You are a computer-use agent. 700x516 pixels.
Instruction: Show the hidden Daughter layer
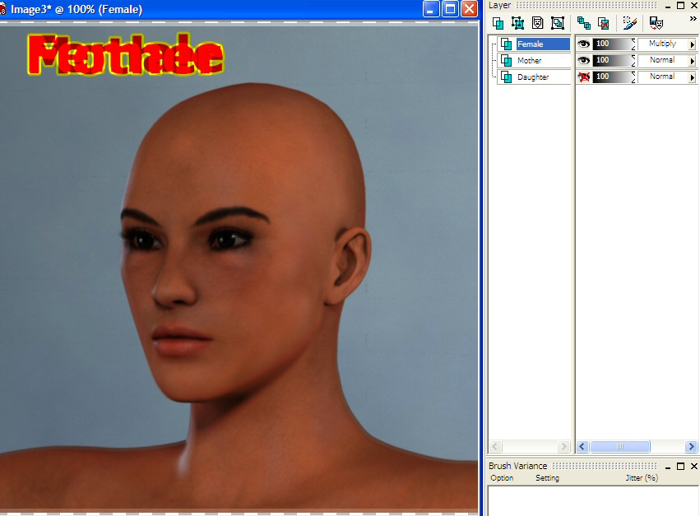[x=583, y=77]
